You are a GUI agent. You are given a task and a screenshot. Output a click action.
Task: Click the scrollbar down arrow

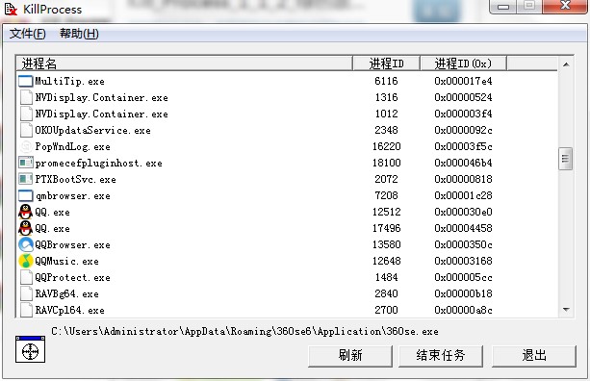click(566, 310)
